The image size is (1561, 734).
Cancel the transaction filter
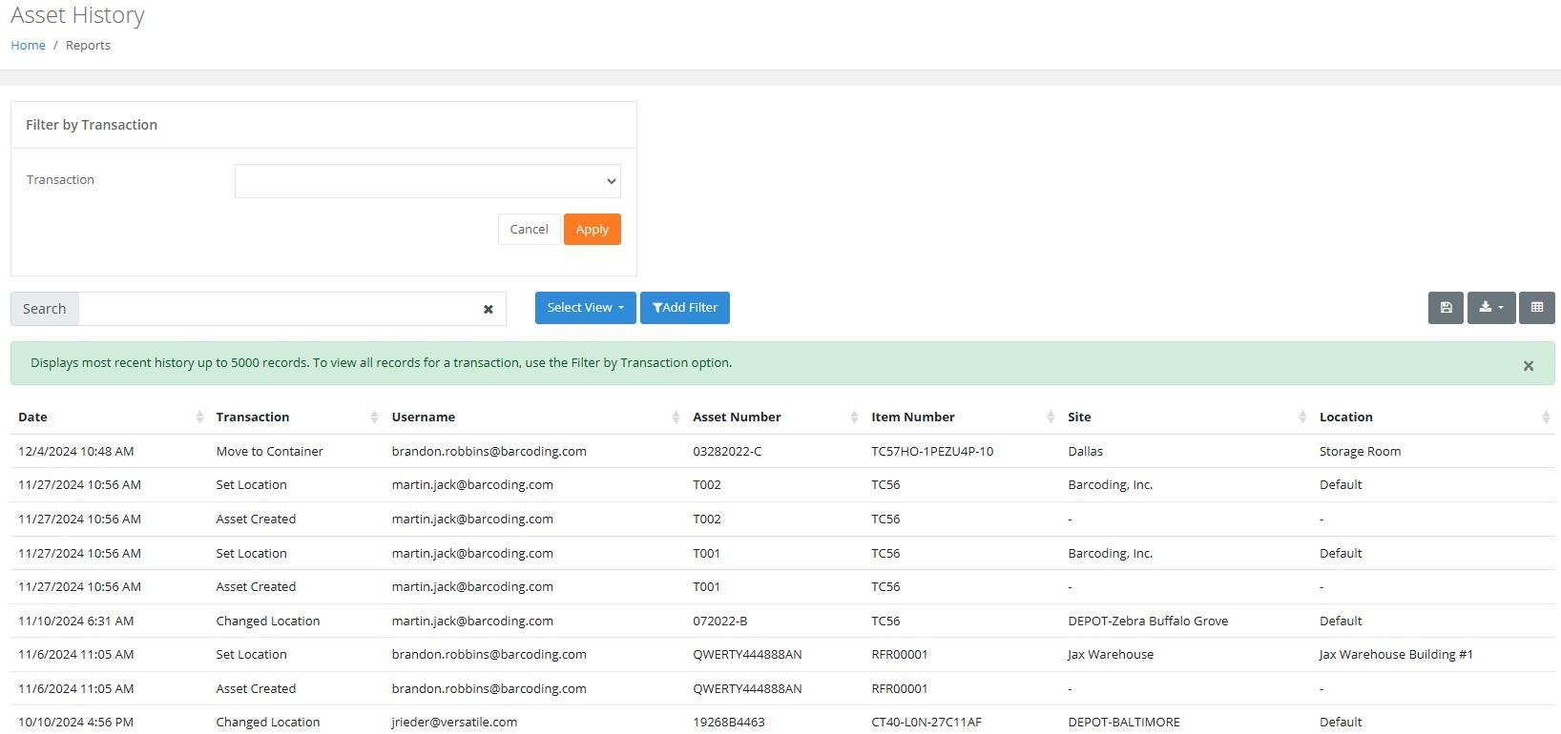pyautogui.click(x=529, y=230)
